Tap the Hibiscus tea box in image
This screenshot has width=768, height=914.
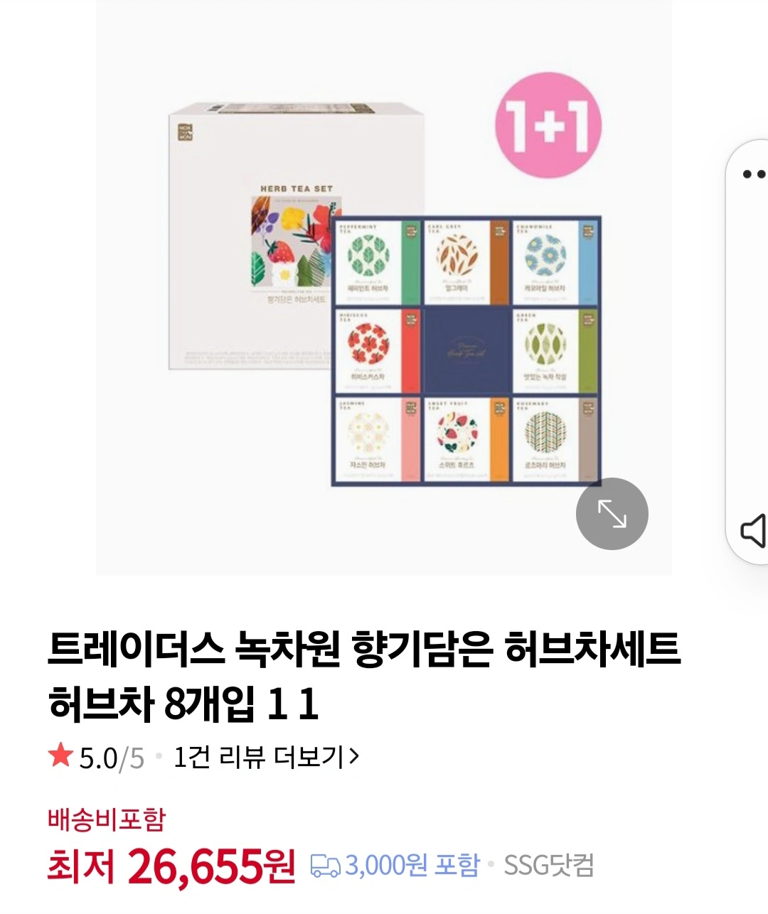pyautogui.click(x=378, y=351)
